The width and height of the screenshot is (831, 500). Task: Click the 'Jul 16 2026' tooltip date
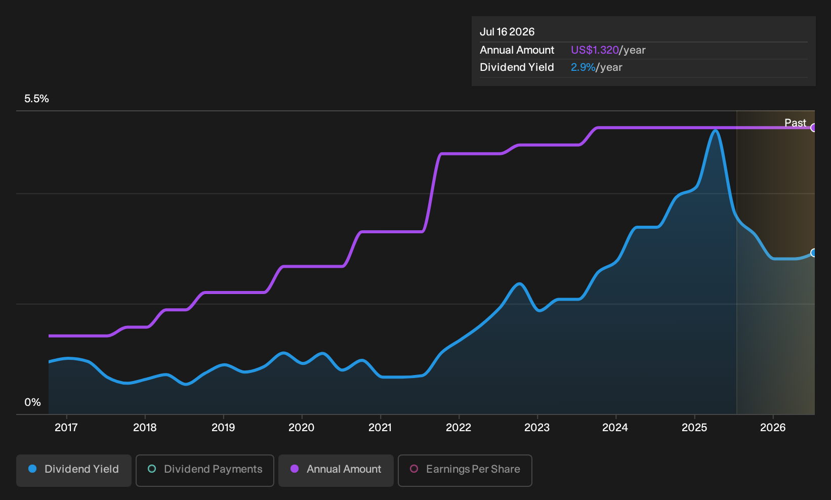(x=507, y=32)
